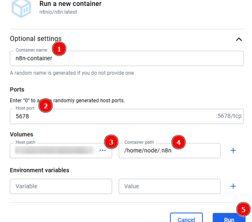Click the red step 5 marker

[x=244, y=209]
